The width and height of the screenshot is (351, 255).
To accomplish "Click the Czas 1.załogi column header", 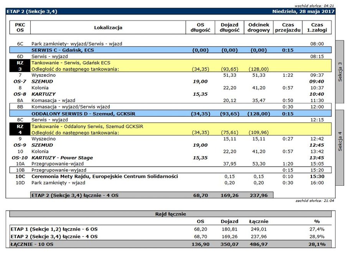I will 316,28.
